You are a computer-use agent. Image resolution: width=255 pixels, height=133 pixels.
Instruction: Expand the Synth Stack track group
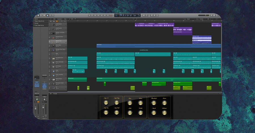point(51,46)
